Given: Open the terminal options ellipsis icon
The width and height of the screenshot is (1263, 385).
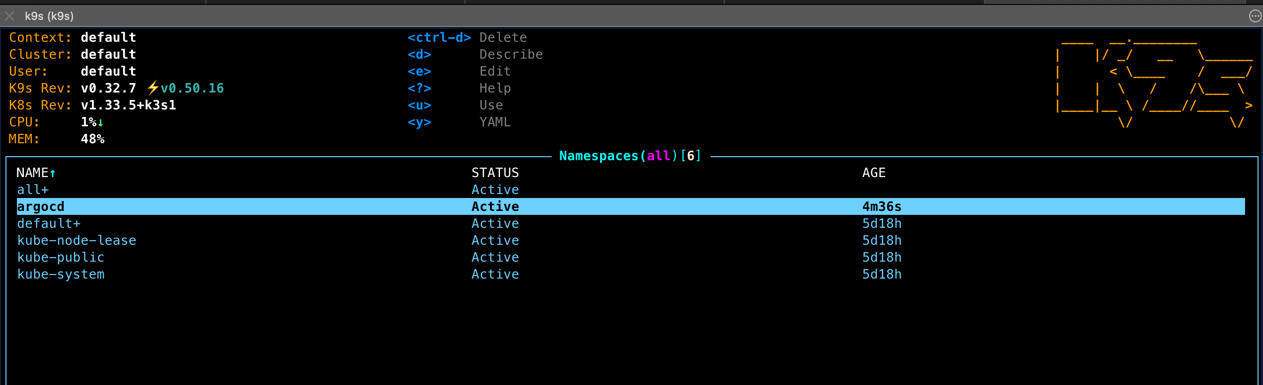Looking at the screenshot, I should pyautogui.click(x=1255, y=16).
